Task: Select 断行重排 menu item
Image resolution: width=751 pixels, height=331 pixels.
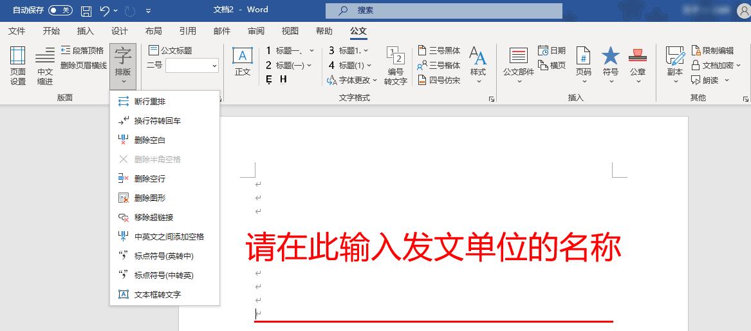Action: coord(165,102)
